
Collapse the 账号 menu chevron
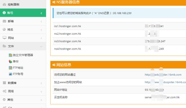coord(41,13)
